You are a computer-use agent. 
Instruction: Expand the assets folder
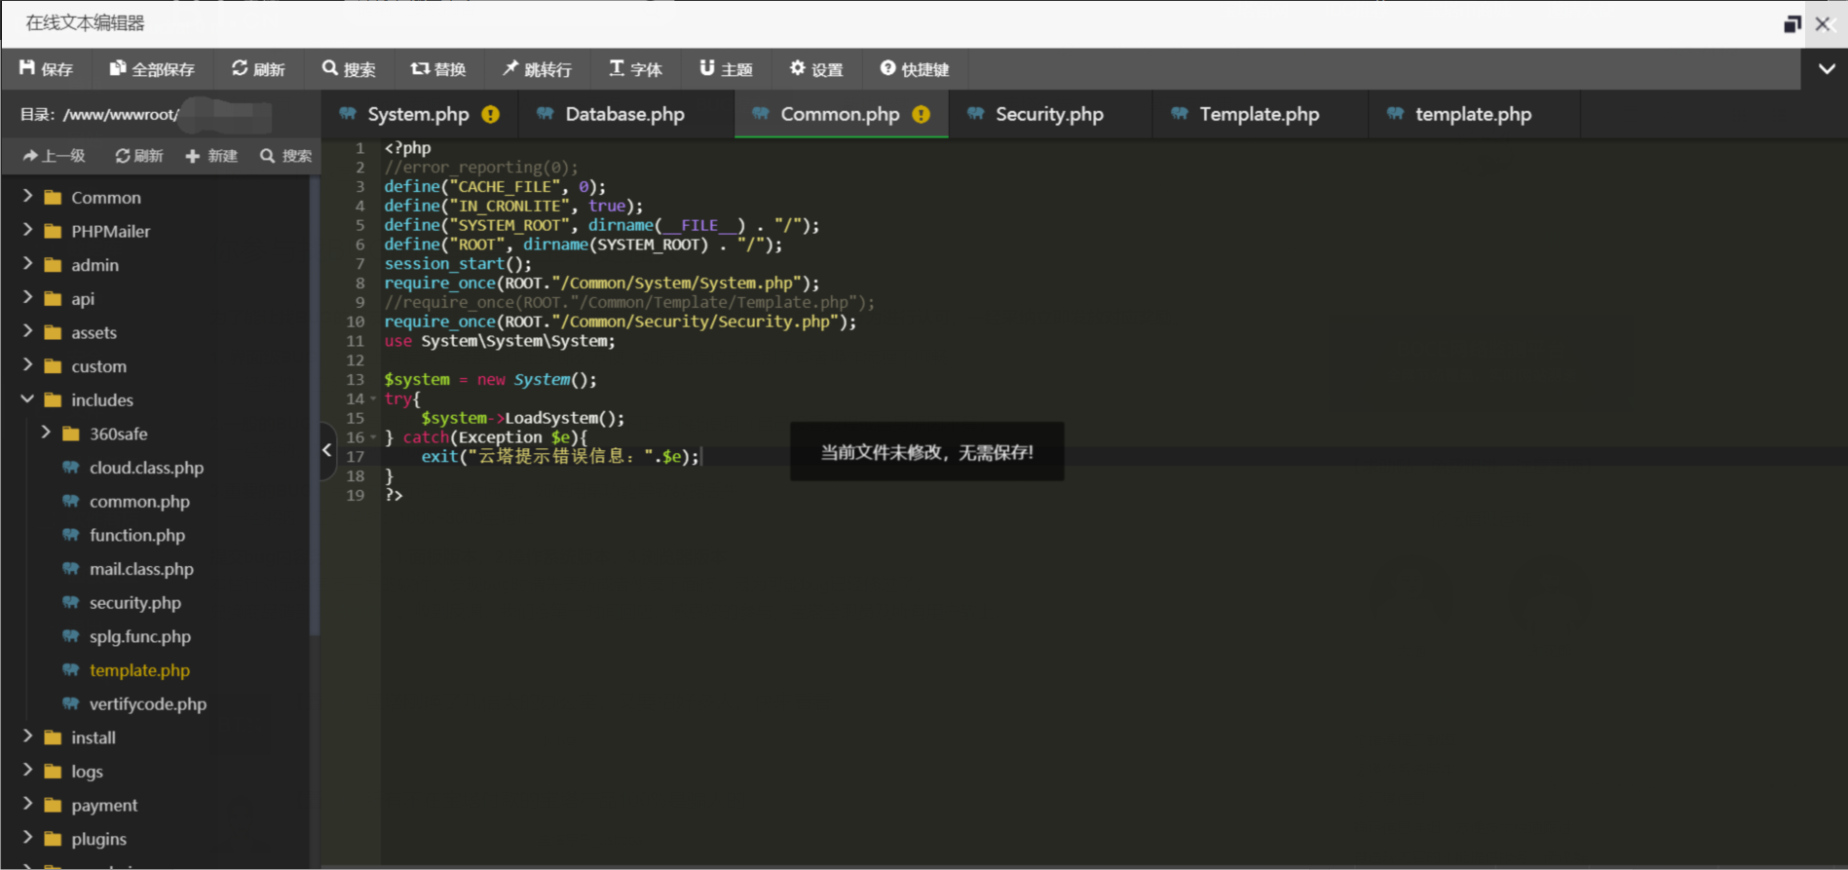click(27, 332)
